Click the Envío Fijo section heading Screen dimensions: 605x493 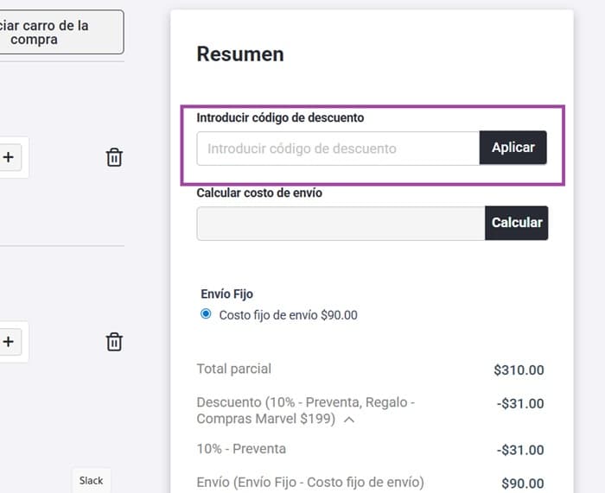coord(226,294)
